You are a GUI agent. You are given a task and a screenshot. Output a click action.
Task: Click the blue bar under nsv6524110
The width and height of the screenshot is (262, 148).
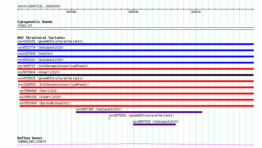pos(135,63)
